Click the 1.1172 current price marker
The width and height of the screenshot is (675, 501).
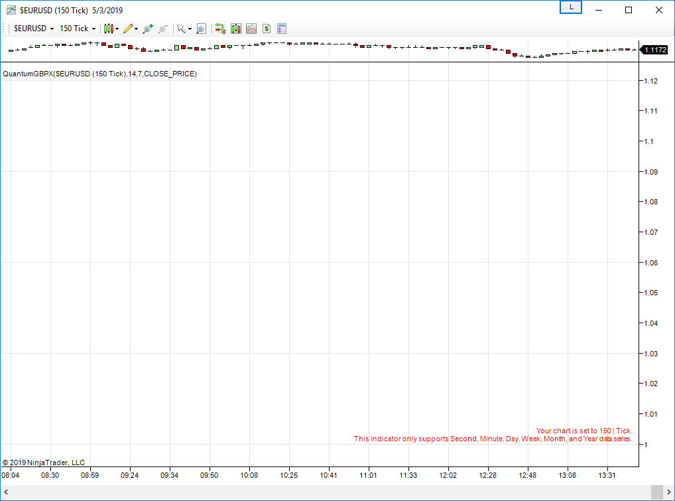654,50
